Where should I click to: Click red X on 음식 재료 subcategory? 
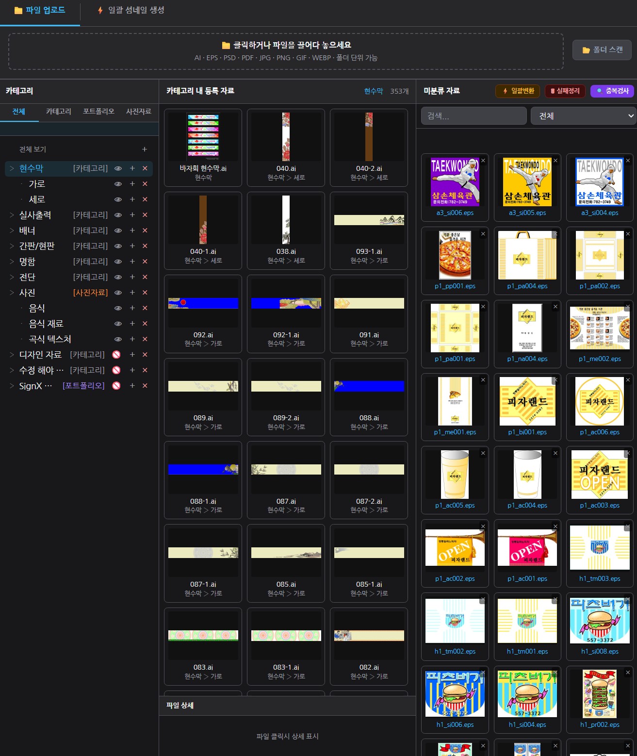145,324
